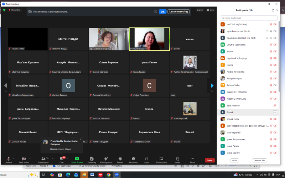
Task: Close the chat notification from Nadiia Kovalevska
Action: pos(81,139)
